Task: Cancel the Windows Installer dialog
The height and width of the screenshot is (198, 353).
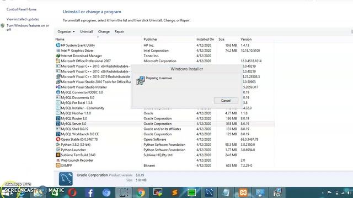Action: pyautogui.click(x=226, y=101)
